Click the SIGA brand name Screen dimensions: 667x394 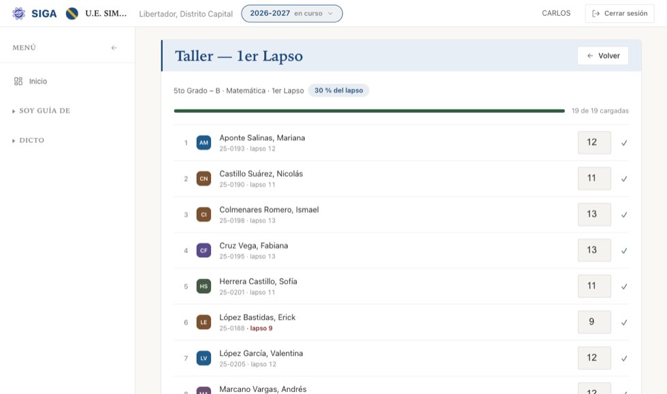click(44, 14)
